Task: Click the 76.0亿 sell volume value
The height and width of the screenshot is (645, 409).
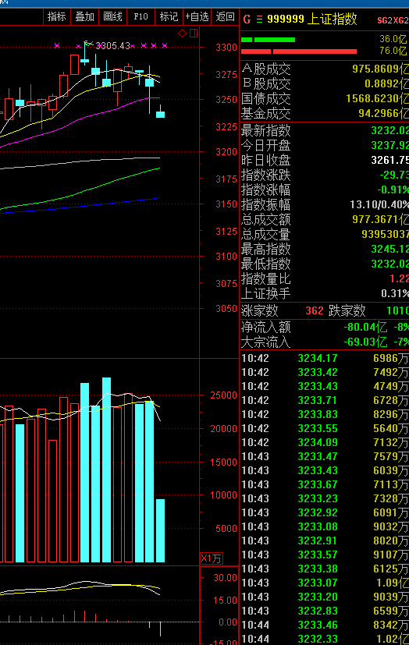Action: pyautogui.click(x=393, y=51)
